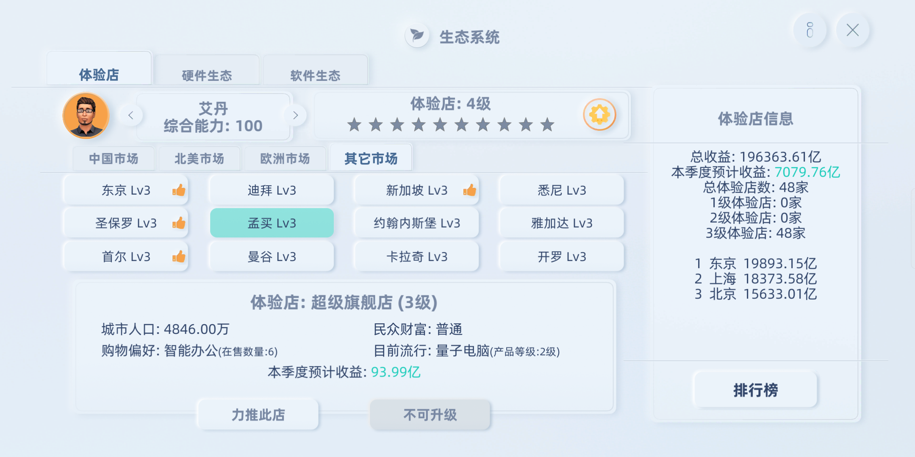
Task: Click the leaf ecosystem icon
Action: [417, 36]
